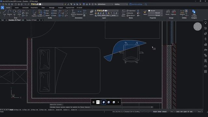Screen dimensions: 208x117
Task: Choose the Rotate command in Modify
Action: (x=54, y=11)
